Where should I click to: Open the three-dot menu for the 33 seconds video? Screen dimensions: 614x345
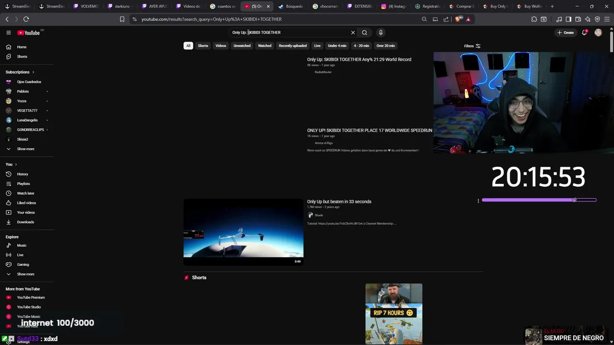click(x=478, y=201)
